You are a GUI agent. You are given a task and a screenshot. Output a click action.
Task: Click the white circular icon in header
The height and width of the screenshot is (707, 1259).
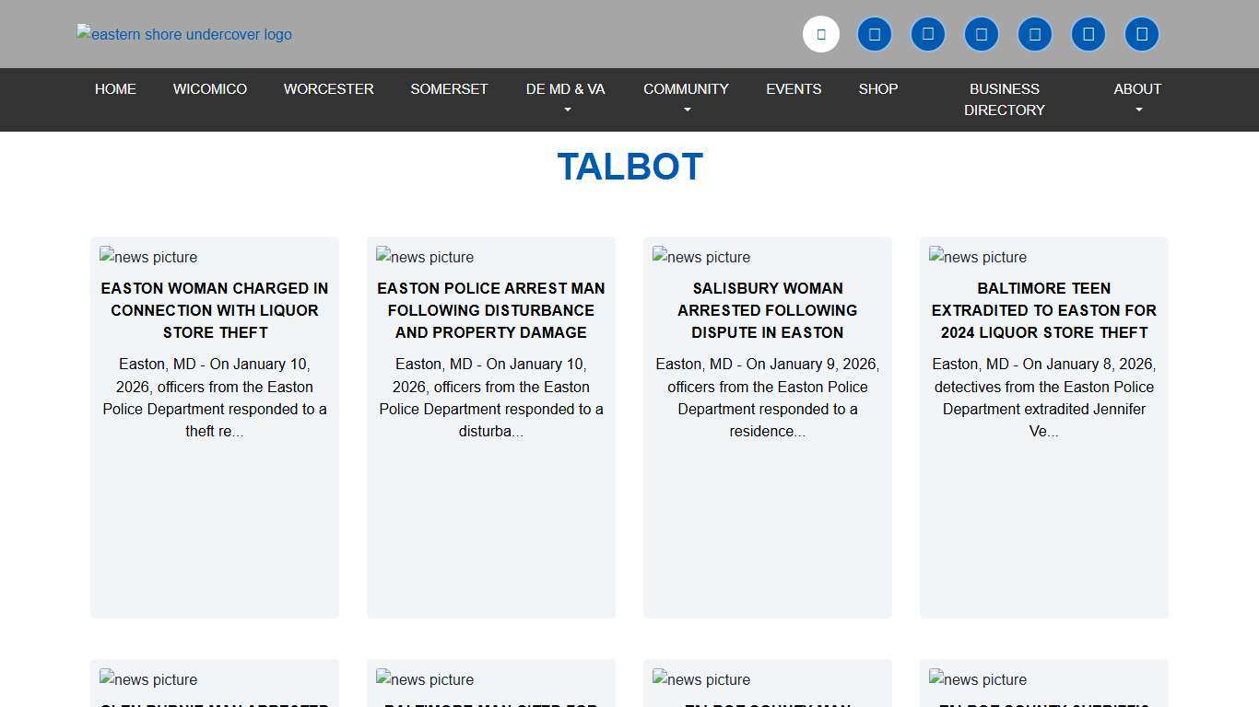pyautogui.click(x=820, y=34)
